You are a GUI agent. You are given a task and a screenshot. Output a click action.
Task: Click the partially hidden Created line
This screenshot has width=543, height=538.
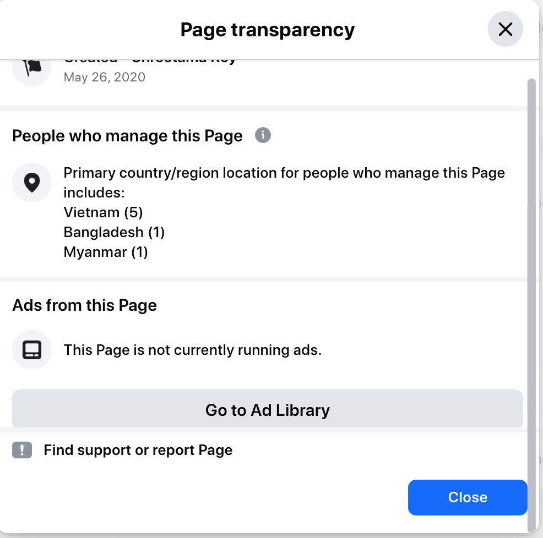pos(150,60)
